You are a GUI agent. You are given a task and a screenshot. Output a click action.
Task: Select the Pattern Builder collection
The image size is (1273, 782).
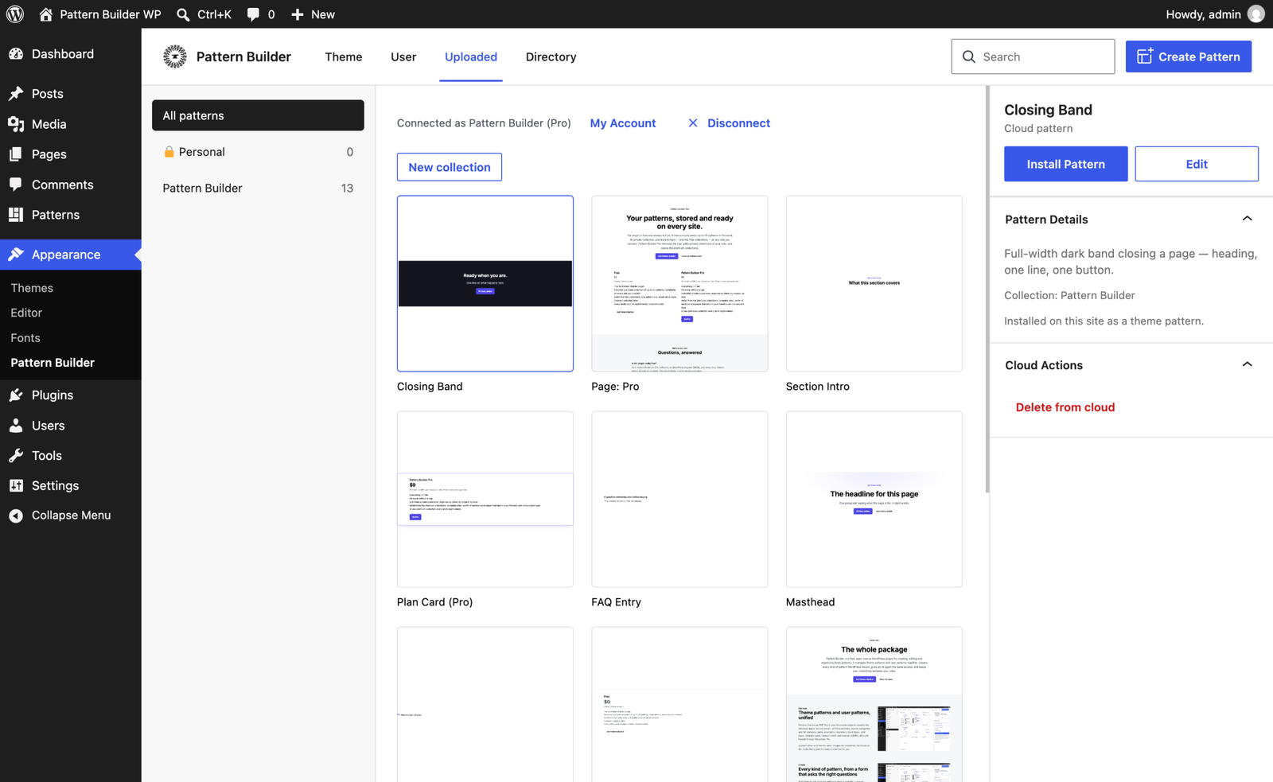click(258, 189)
